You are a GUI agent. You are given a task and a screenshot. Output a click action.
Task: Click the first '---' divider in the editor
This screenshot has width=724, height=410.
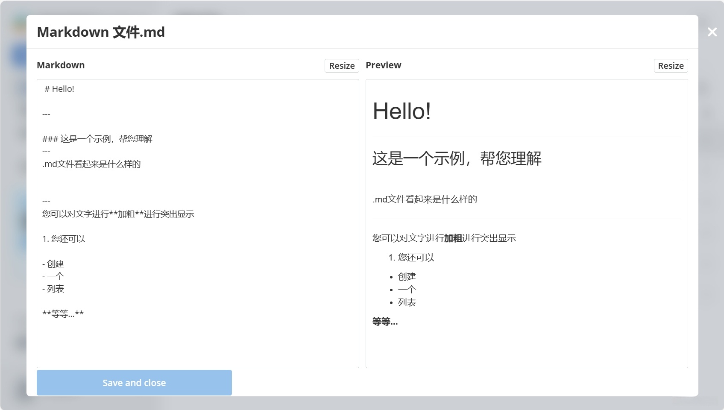point(46,114)
